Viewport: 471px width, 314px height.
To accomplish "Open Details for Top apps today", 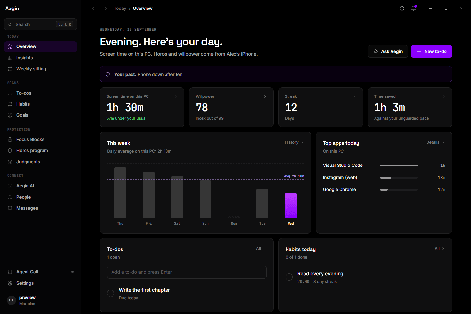I will coord(435,142).
